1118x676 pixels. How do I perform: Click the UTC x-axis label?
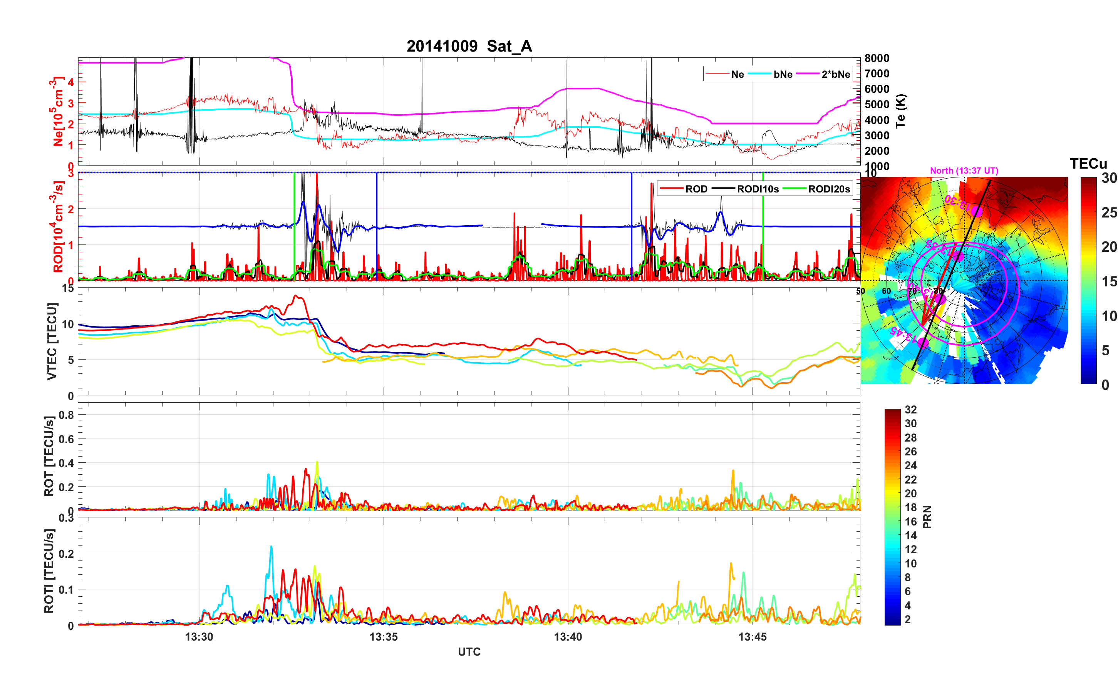pos(469,652)
